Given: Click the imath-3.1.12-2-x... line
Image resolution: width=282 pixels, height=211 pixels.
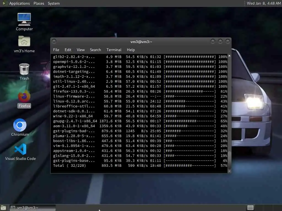Looking at the screenshot, I should click(140, 77).
